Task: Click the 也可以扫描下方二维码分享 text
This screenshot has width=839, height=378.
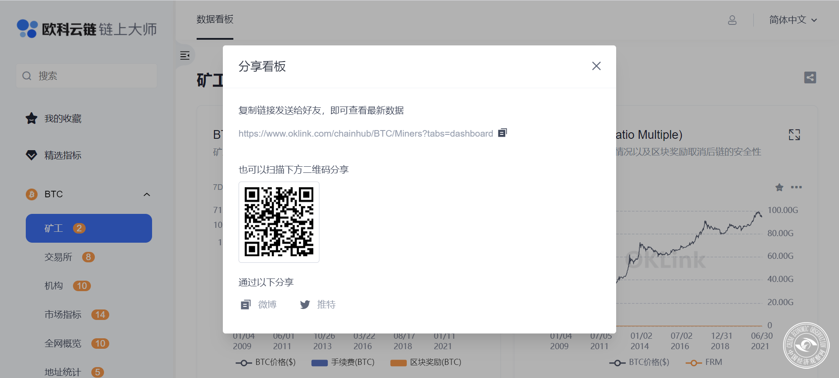Action: [294, 170]
